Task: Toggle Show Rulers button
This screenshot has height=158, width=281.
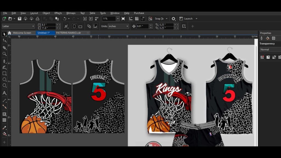Action: [131, 19]
